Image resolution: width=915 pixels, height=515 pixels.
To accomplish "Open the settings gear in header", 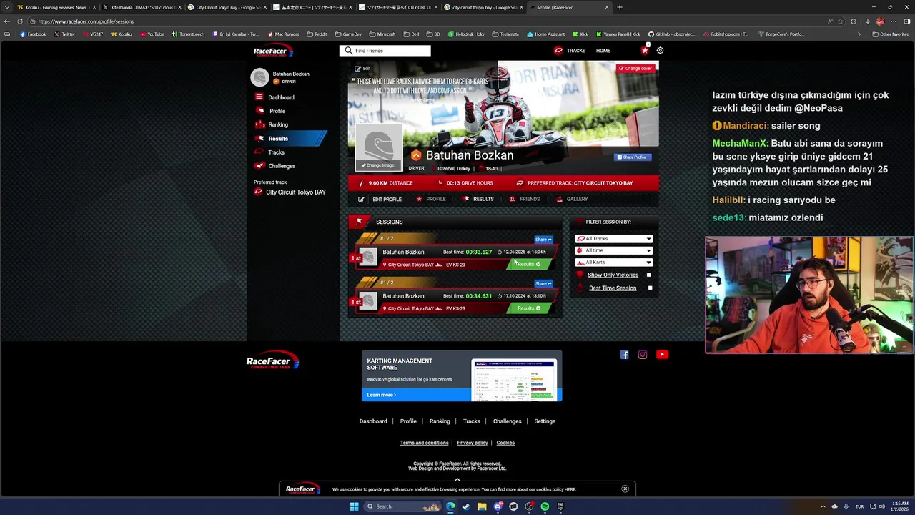I will tap(660, 50).
